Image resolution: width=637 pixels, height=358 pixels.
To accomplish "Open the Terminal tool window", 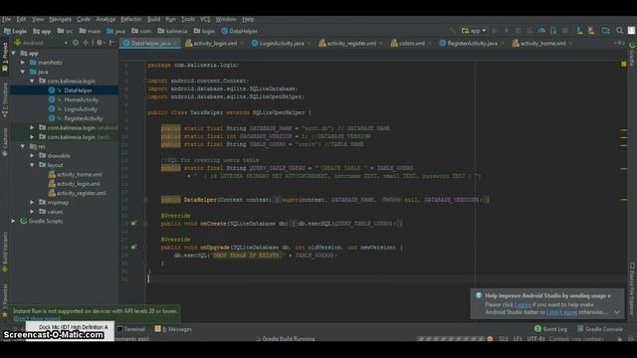I will pyautogui.click(x=130, y=329).
